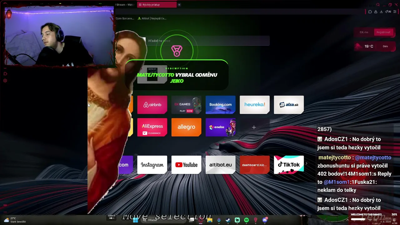The image size is (400, 225).
Task: Show hidden system tray icons
Action: pyautogui.click(x=347, y=220)
